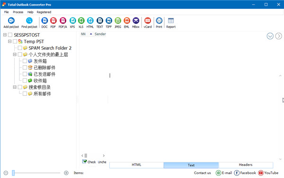The width and height of the screenshot is (284, 178).
Task: Select the JPEG export icon
Action: click(118, 21)
